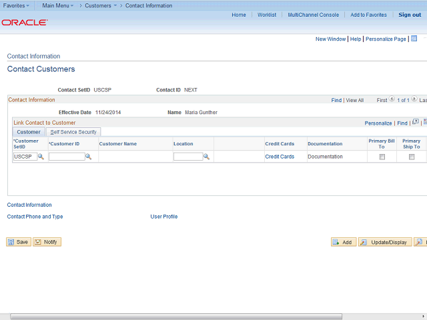This screenshot has width=427, height=320.
Task: Click the Update/Display button
Action: [385, 242]
